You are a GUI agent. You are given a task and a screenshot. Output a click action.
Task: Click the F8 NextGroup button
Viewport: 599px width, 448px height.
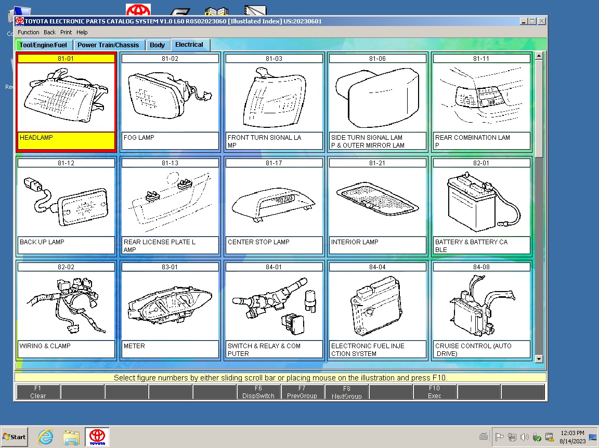tap(346, 392)
